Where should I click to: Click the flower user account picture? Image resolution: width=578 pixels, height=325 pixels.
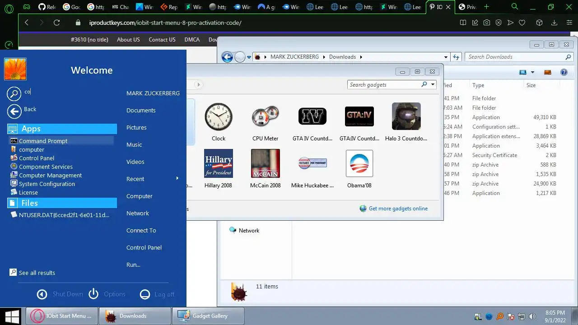click(x=15, y=69)
